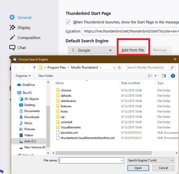Click the Google logo in the search engine selector
Screen dimensions: 179x174
[x=73, y=50]
